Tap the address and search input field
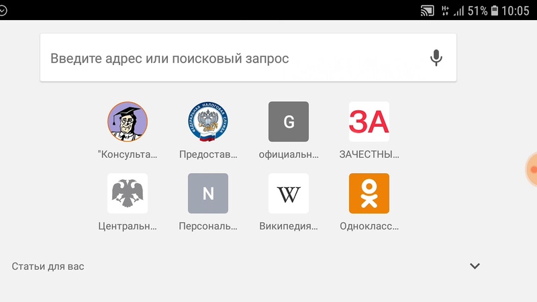The height and width of the screenshot is (302, 537). click(248, 58)
